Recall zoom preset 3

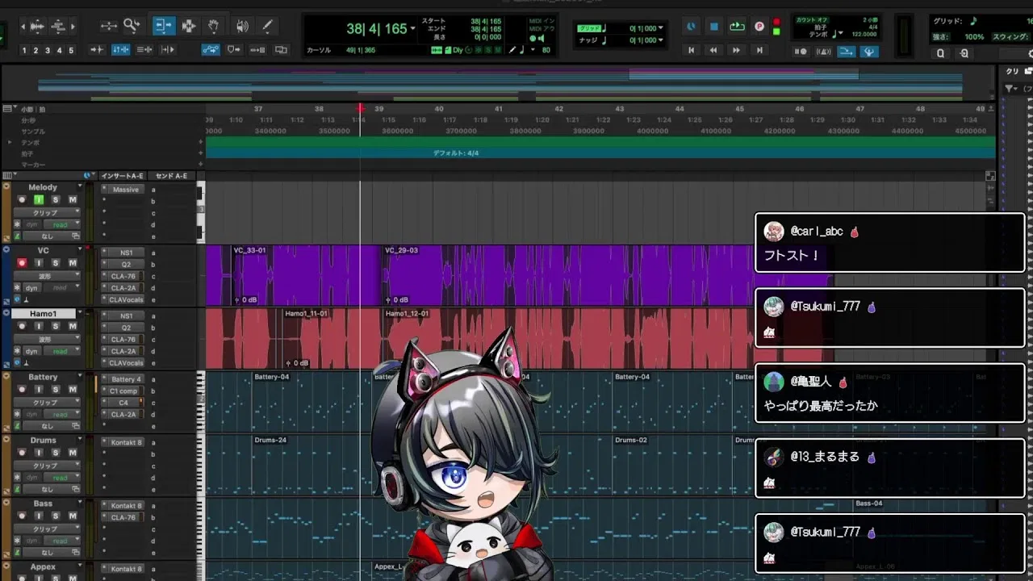click(x=48, y=50)
